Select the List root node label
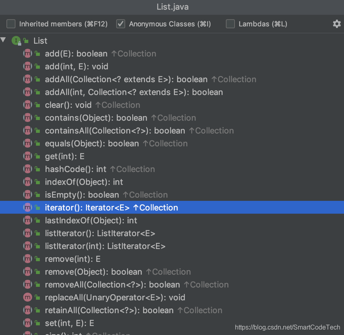Image resolution: width=344 pixels, height=335 pixels. tap(40, 41)
